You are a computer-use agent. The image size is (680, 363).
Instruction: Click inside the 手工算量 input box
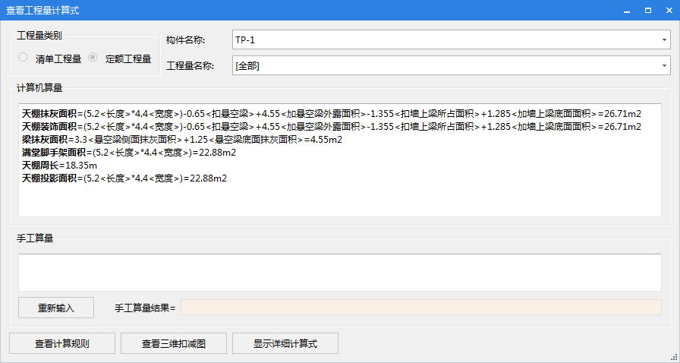click(x=339, y=272)
